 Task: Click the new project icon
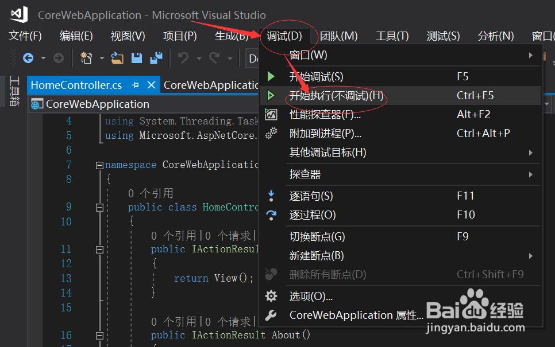point(86,57)
